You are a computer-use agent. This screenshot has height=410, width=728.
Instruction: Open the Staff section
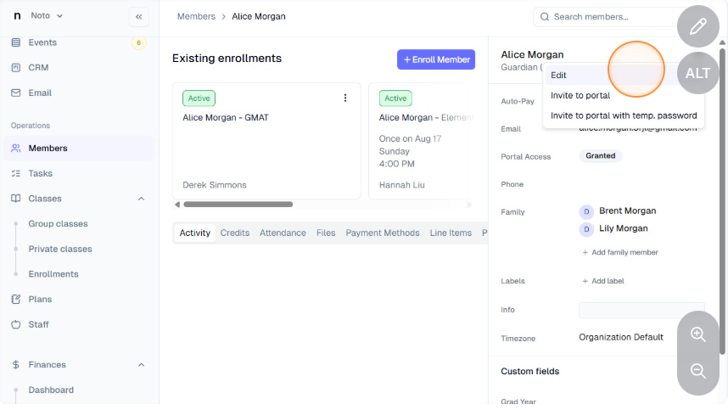coord(38,324)
